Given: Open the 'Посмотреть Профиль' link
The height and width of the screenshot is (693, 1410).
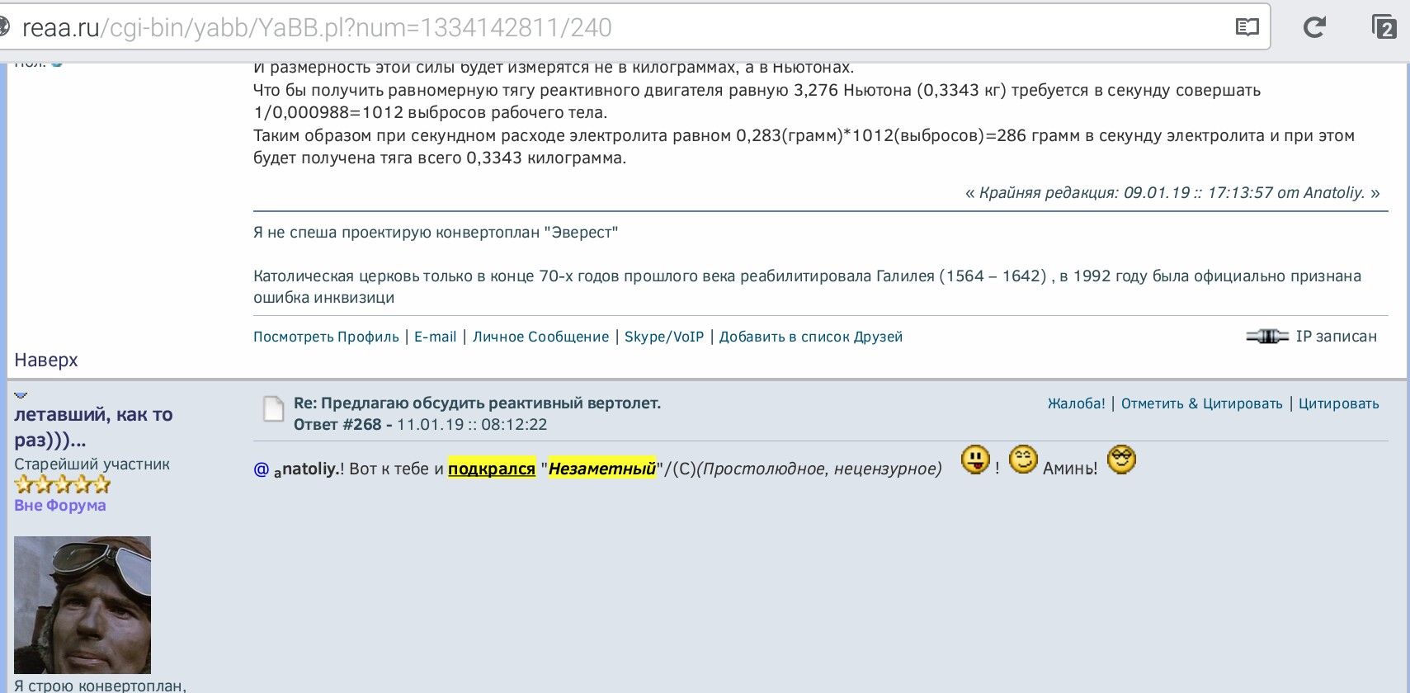Looking at the screenshot, I should (x=326, y=337).
